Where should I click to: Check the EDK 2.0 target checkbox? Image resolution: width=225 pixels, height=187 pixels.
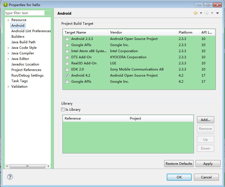67,69
